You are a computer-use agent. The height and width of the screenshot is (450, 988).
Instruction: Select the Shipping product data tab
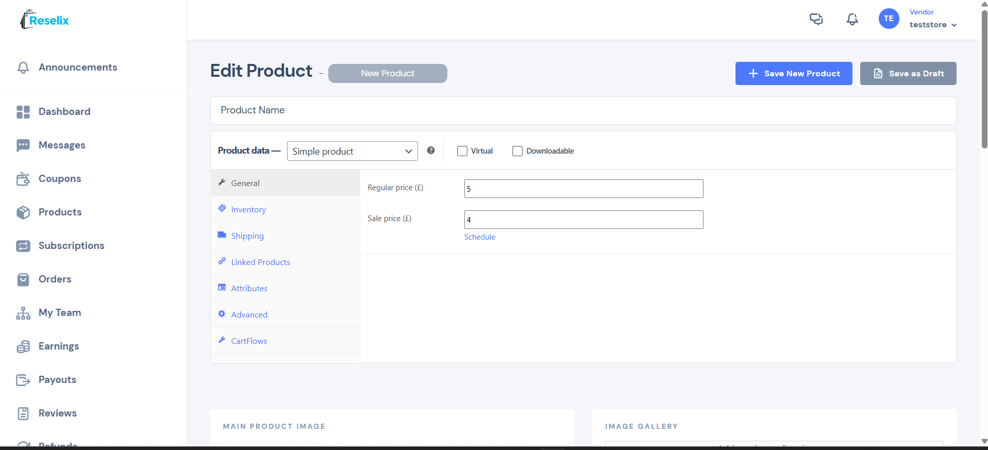[x=247, y=236]
